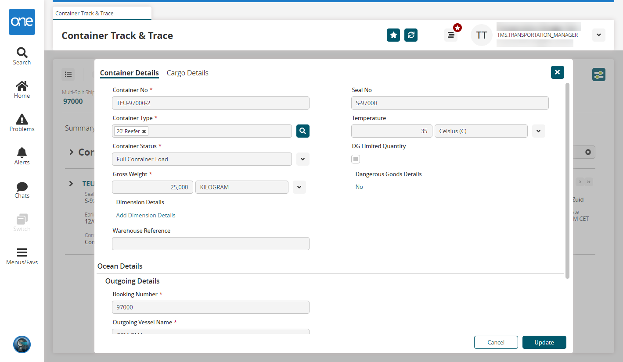The image size is (623, 362).
Task: Open the Gross Weight unit dropdown
Action: coord(299,187)
